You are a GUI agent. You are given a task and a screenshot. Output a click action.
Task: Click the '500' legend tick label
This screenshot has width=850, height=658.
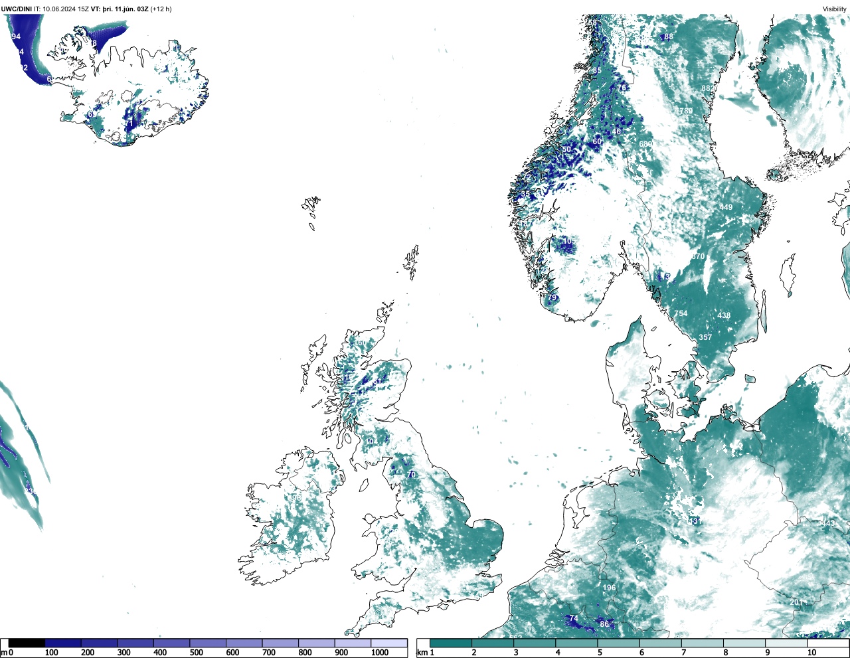click(196, 653)
